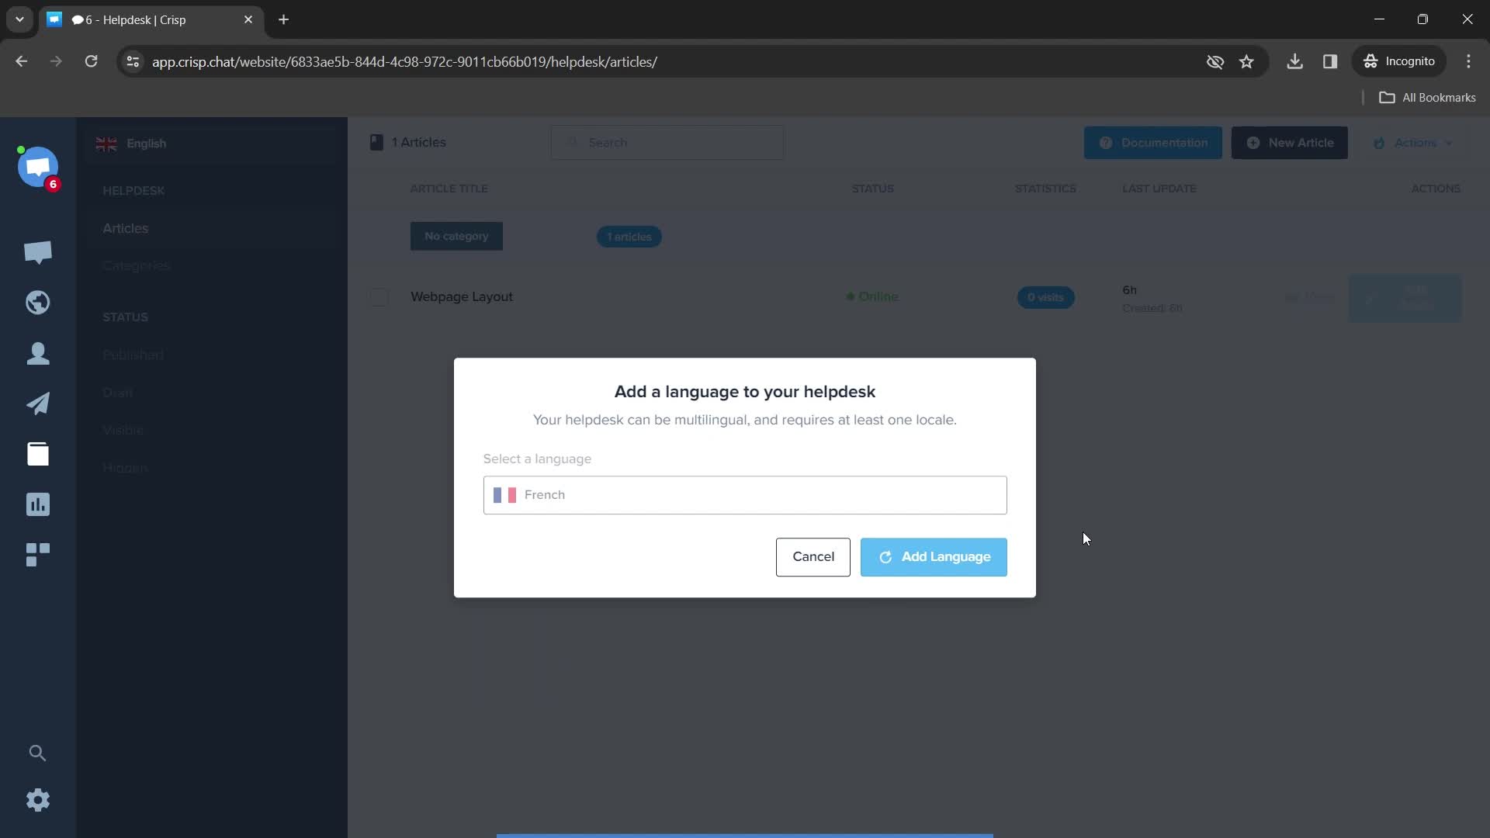Select the contacts/users icon in sidebar
The height and width of the screenshot is (838, 1490).
point(38,352)
